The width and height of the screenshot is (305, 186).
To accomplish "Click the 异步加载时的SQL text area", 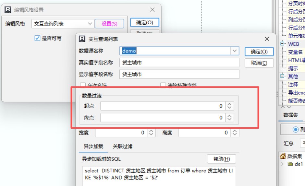I will tap(159, 176).
